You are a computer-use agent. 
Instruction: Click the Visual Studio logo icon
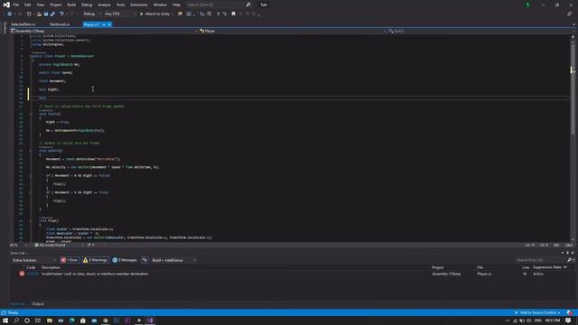pos(6,5)
